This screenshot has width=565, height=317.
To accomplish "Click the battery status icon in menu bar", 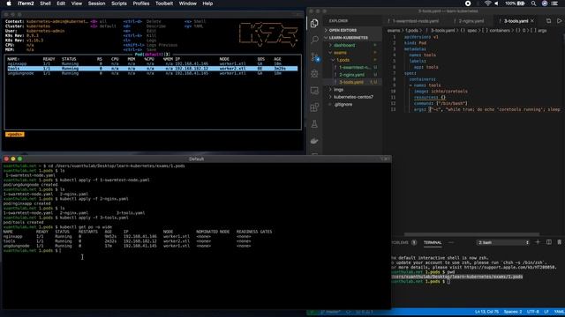I will pyautogui.click(x=521, y=4).
